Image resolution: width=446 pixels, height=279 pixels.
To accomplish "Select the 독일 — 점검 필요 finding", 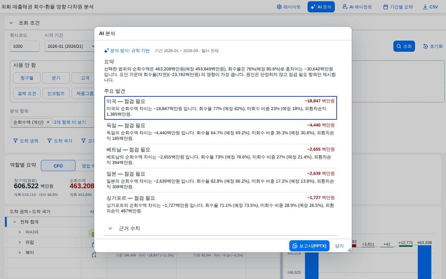I will pyautogui.click(x=221, y=132).
